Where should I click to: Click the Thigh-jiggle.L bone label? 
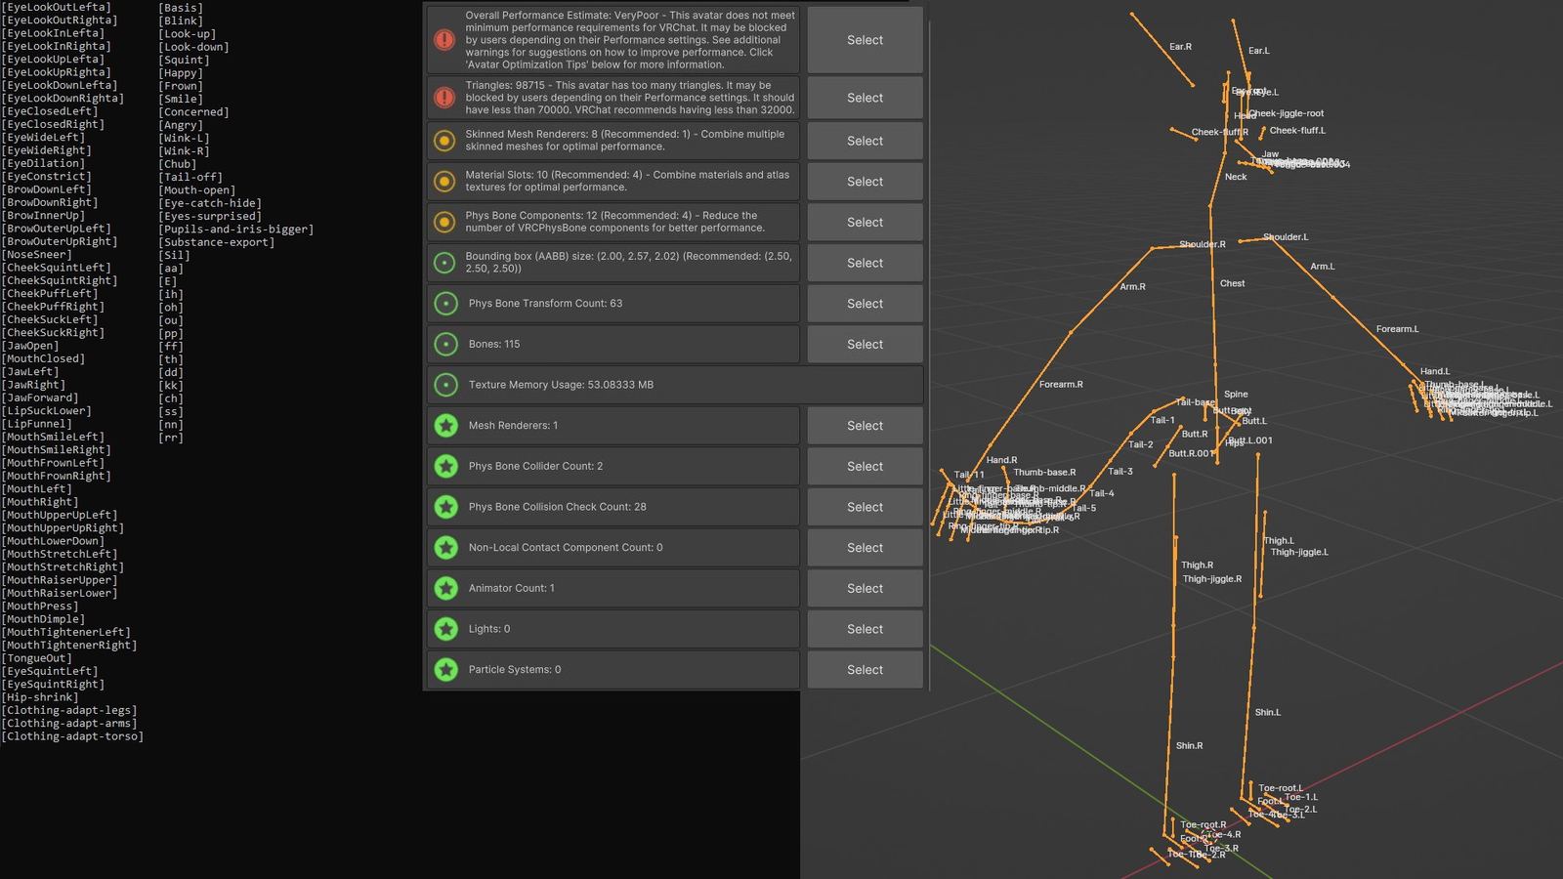point(1299,553)
